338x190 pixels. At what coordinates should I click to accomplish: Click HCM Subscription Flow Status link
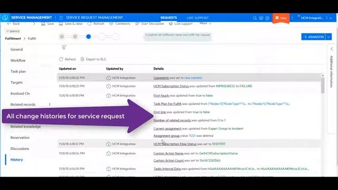click(x=175, y=144)
